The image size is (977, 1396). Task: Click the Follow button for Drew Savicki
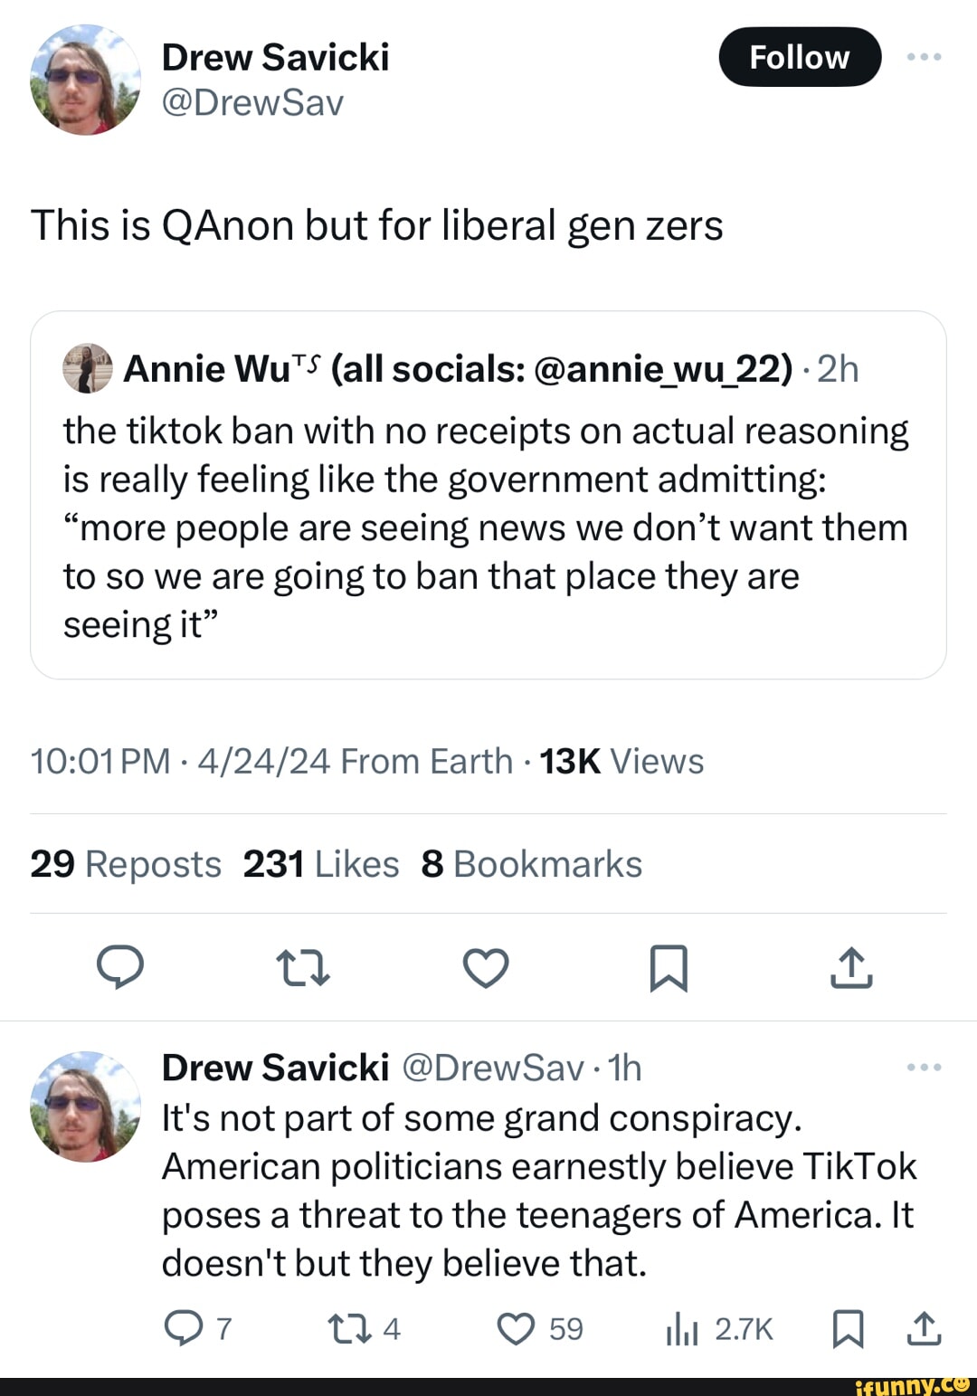800,57
